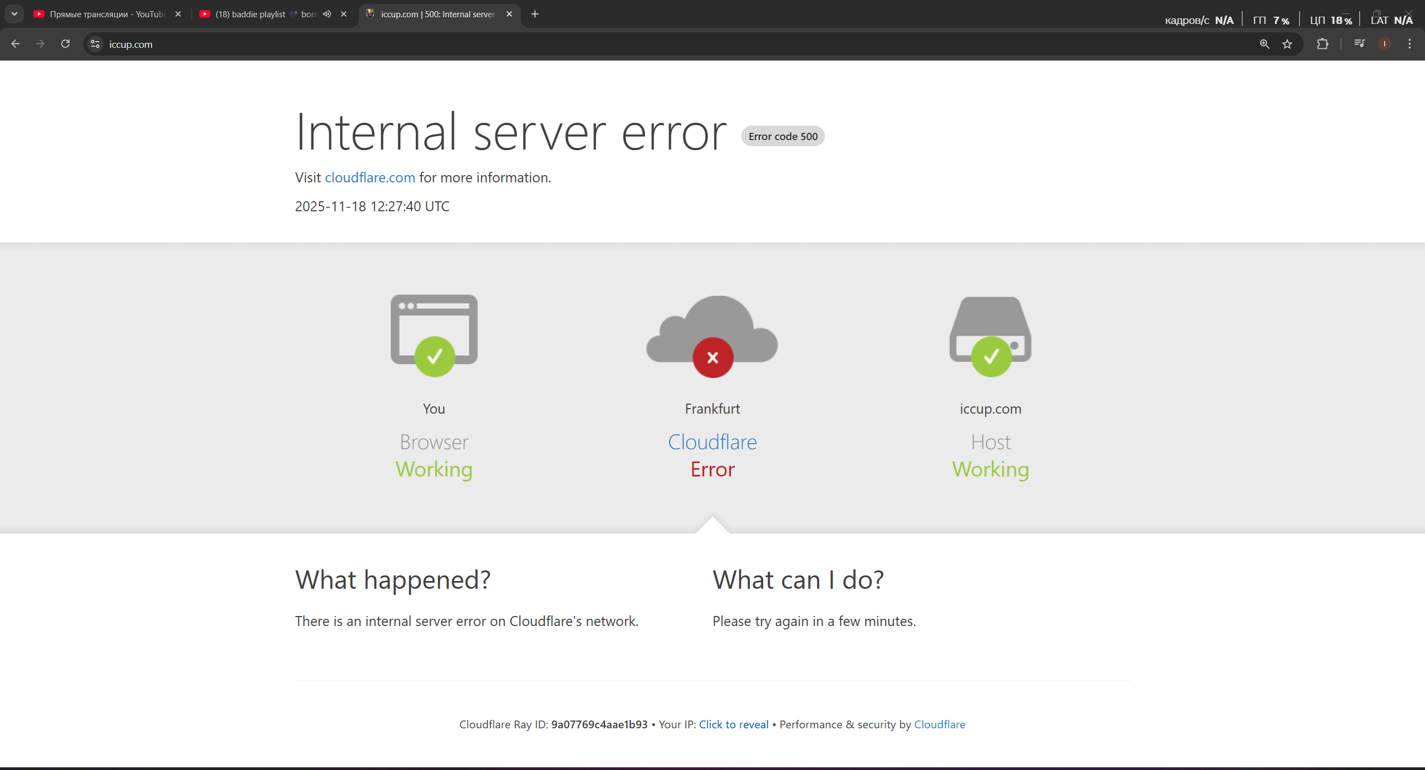Screen dimensions: 1425x770
Task: Open the Chrome three-dot menu
Action: click(x=1409, y=44)
